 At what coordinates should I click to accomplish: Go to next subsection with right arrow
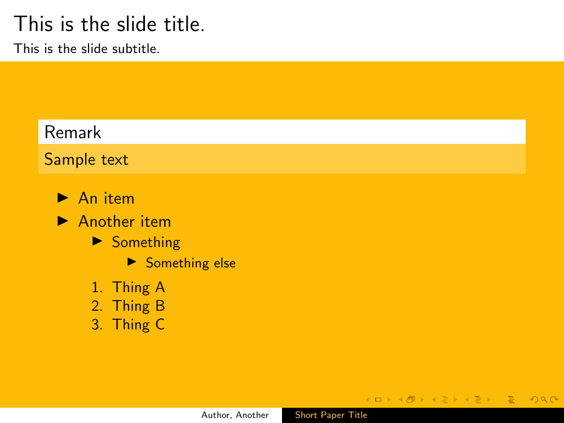(x=455, y=400)
